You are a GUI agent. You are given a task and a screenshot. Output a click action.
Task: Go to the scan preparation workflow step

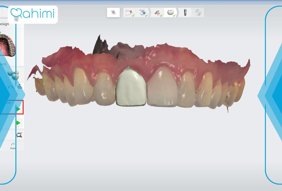pos(143,13)
